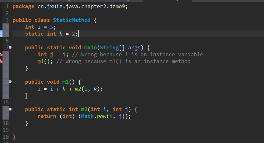Image resolution: width=264 pixels, height=143 pixels.
Task: Click the 'StaticMethod' class name
Action: point(72,20)
